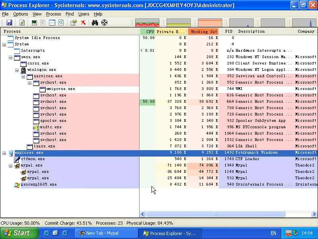Click the tray clock showing 14:04
318x239 pixels.
coord(307,233)
